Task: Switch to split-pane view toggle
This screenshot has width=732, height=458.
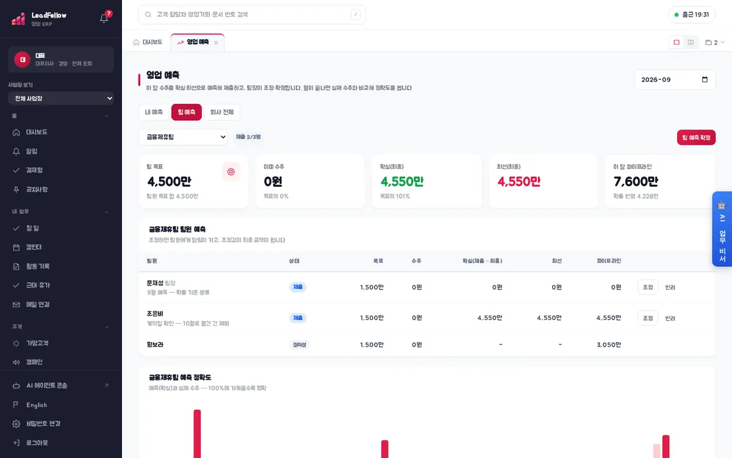Action: pyautogui.click(x=691, y=42)
